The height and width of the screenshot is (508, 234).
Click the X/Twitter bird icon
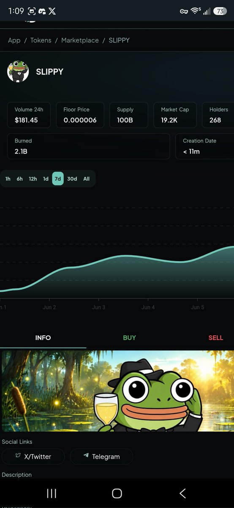click(18, 456)
